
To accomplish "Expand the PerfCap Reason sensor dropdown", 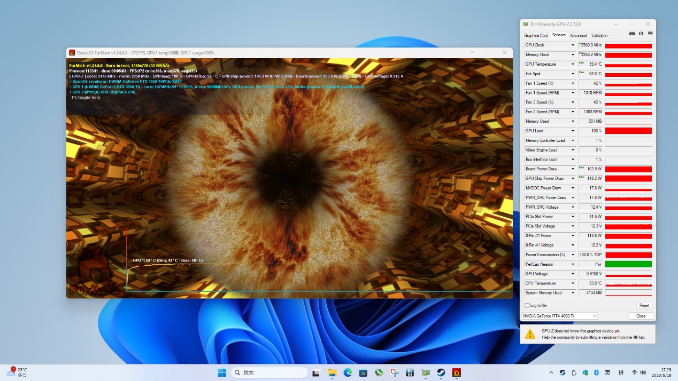I will (x=573, y=264).
